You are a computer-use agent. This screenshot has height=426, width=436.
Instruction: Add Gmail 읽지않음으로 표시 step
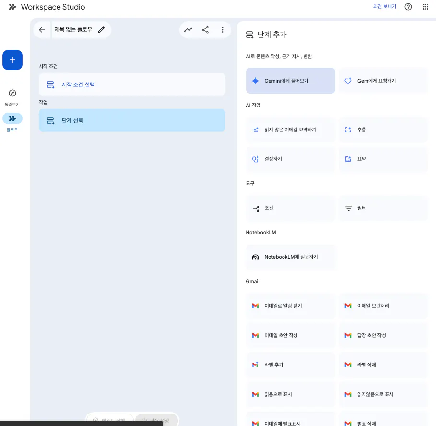click(383, 394)
